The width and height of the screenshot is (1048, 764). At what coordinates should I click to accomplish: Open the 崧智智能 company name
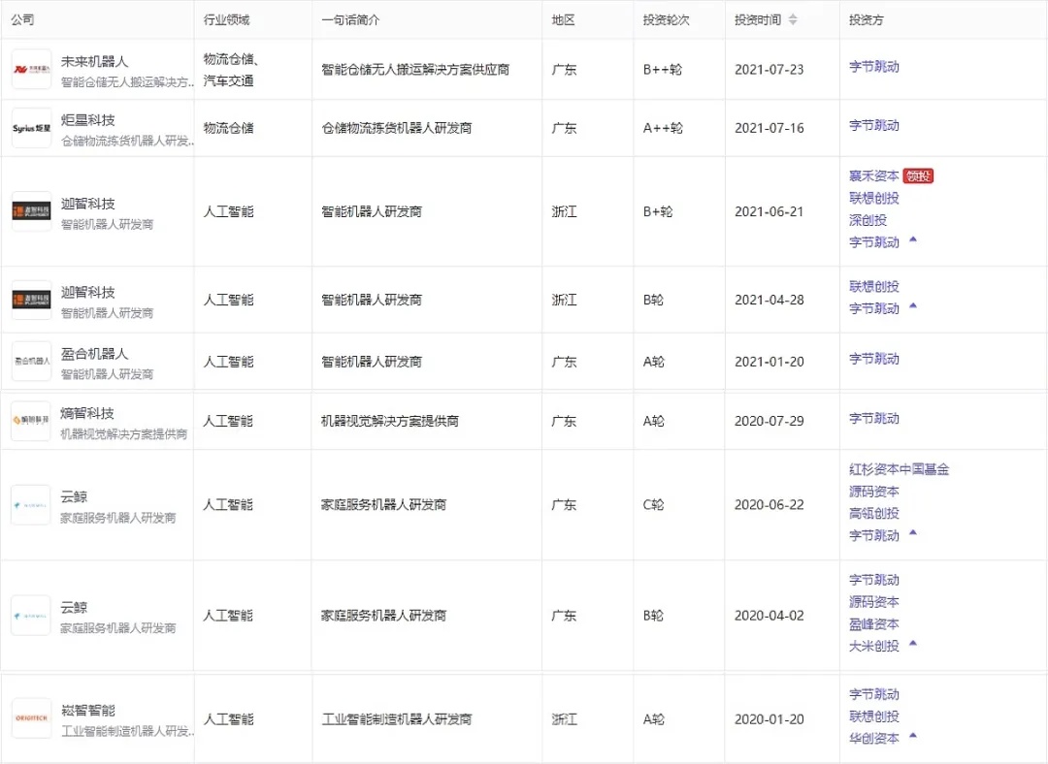[x=87, y=711]
